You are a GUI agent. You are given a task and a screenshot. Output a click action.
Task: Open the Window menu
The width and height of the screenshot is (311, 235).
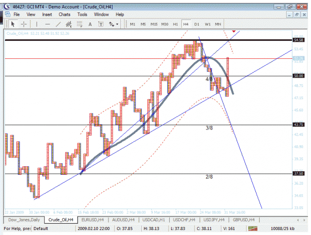coord(102,14)
